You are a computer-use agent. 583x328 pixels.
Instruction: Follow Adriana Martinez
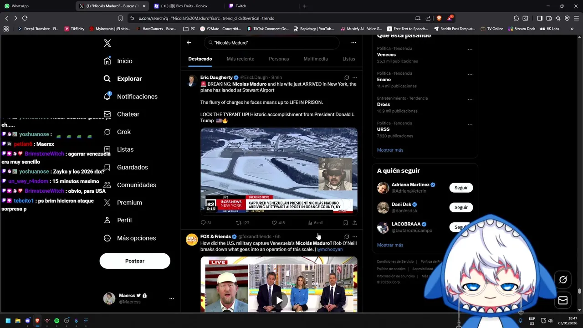click(x=461, y=188)
